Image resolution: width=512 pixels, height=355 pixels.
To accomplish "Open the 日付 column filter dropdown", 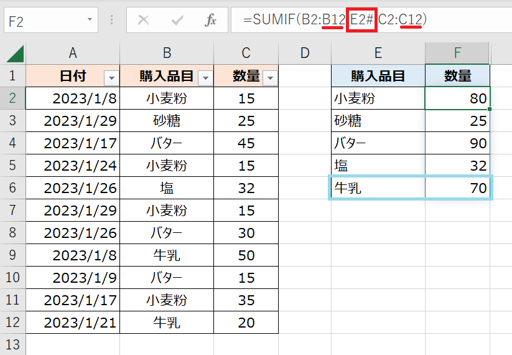I will click(x=111, y=77).
